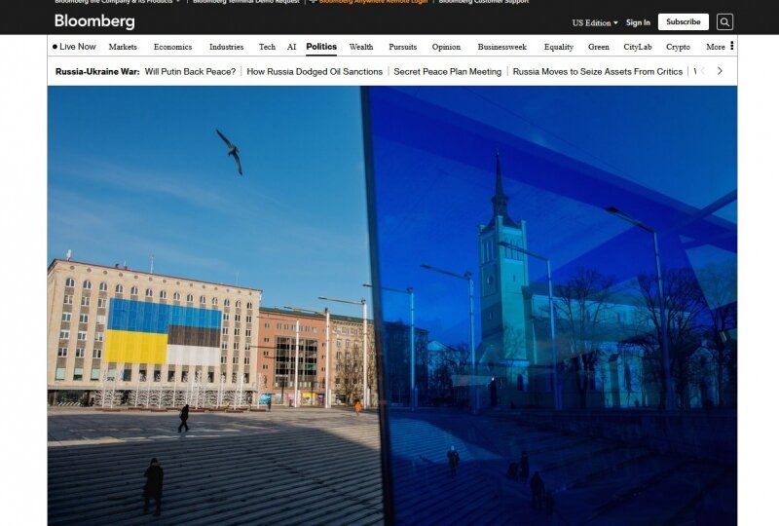Click the Bloomberg Terminal Demo Request link
The width and height of the screenshot is (779, 526).
pos(246,2)
